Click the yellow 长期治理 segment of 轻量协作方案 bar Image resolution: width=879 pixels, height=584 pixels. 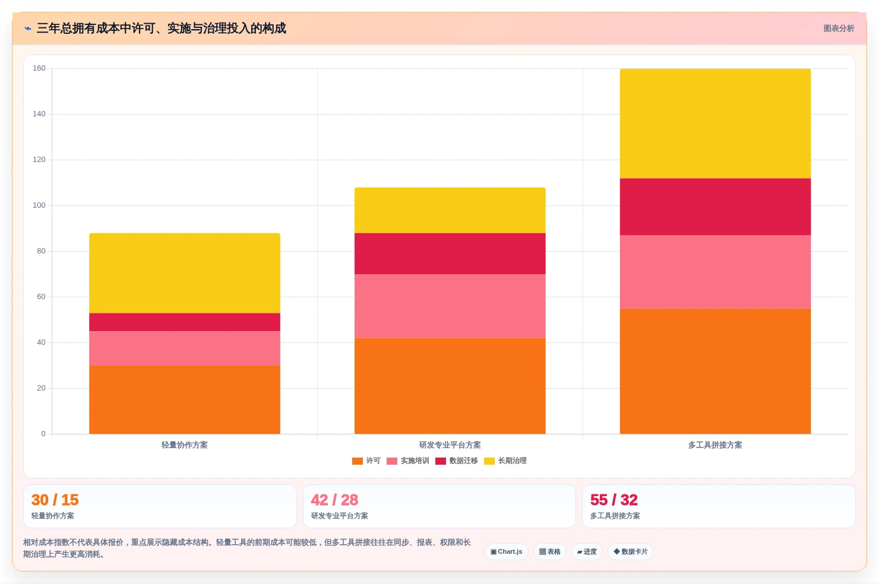click(185, 273)
